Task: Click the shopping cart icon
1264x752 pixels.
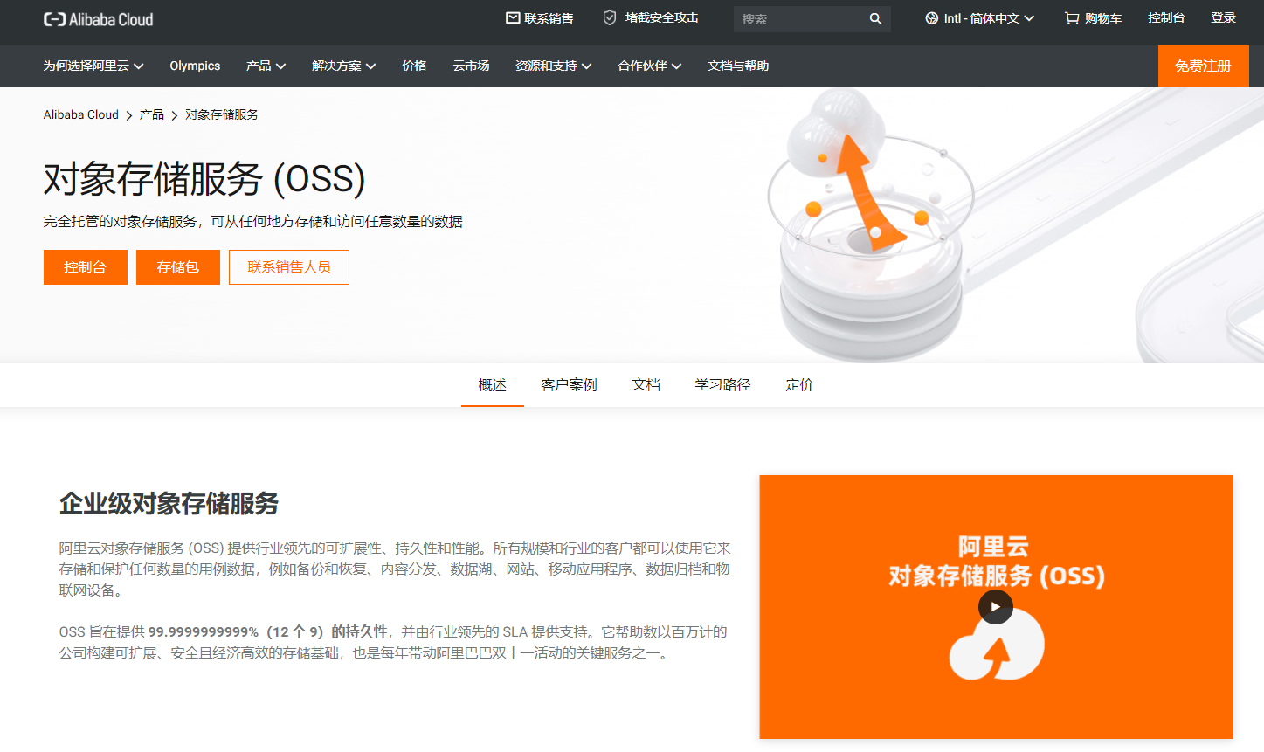Action: click(1072, 18)
